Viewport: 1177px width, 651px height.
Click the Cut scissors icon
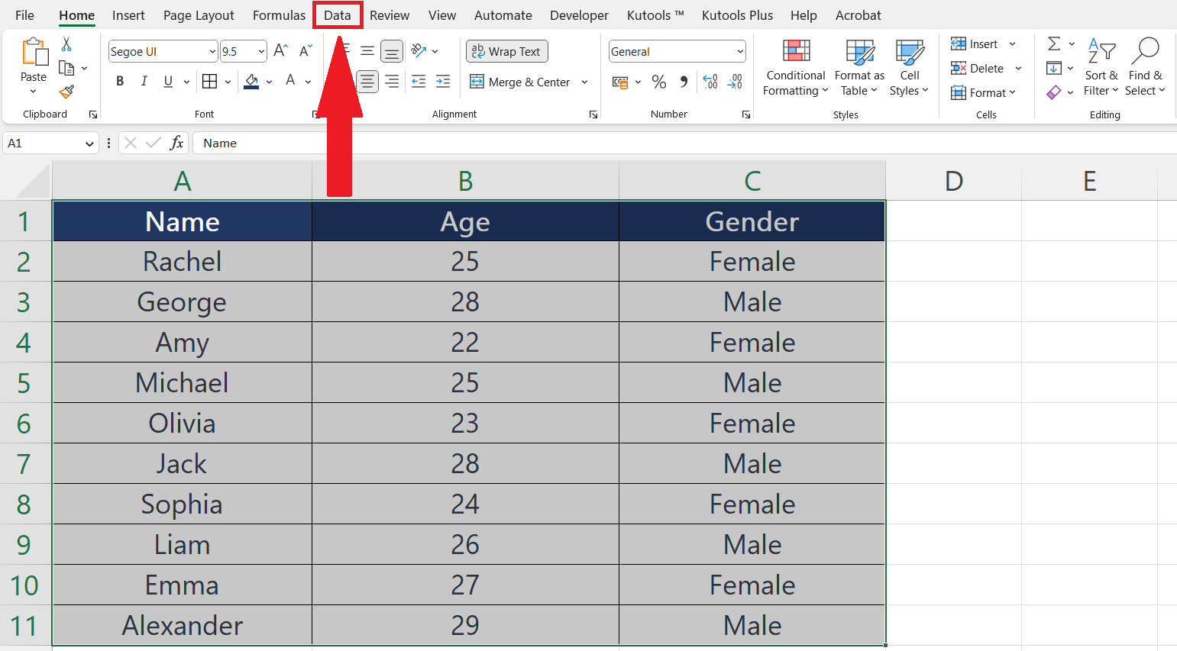tap(66, 44)
